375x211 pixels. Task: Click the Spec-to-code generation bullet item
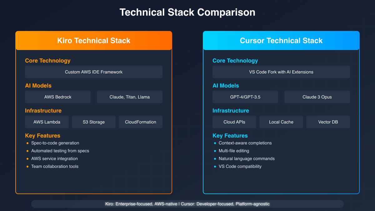click(55, 143)
